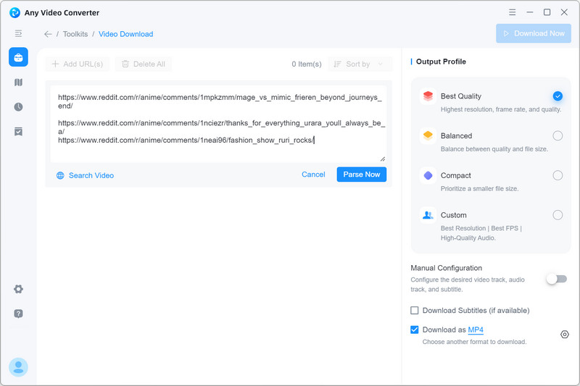Open download format settings gear icon
Viewport: 580px width, 386px height.
(564, 335)
